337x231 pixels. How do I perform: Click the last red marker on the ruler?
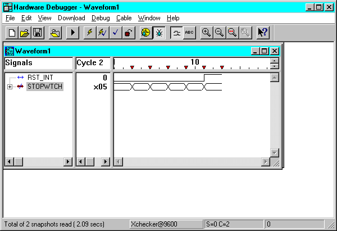click(x=222, y=67)
